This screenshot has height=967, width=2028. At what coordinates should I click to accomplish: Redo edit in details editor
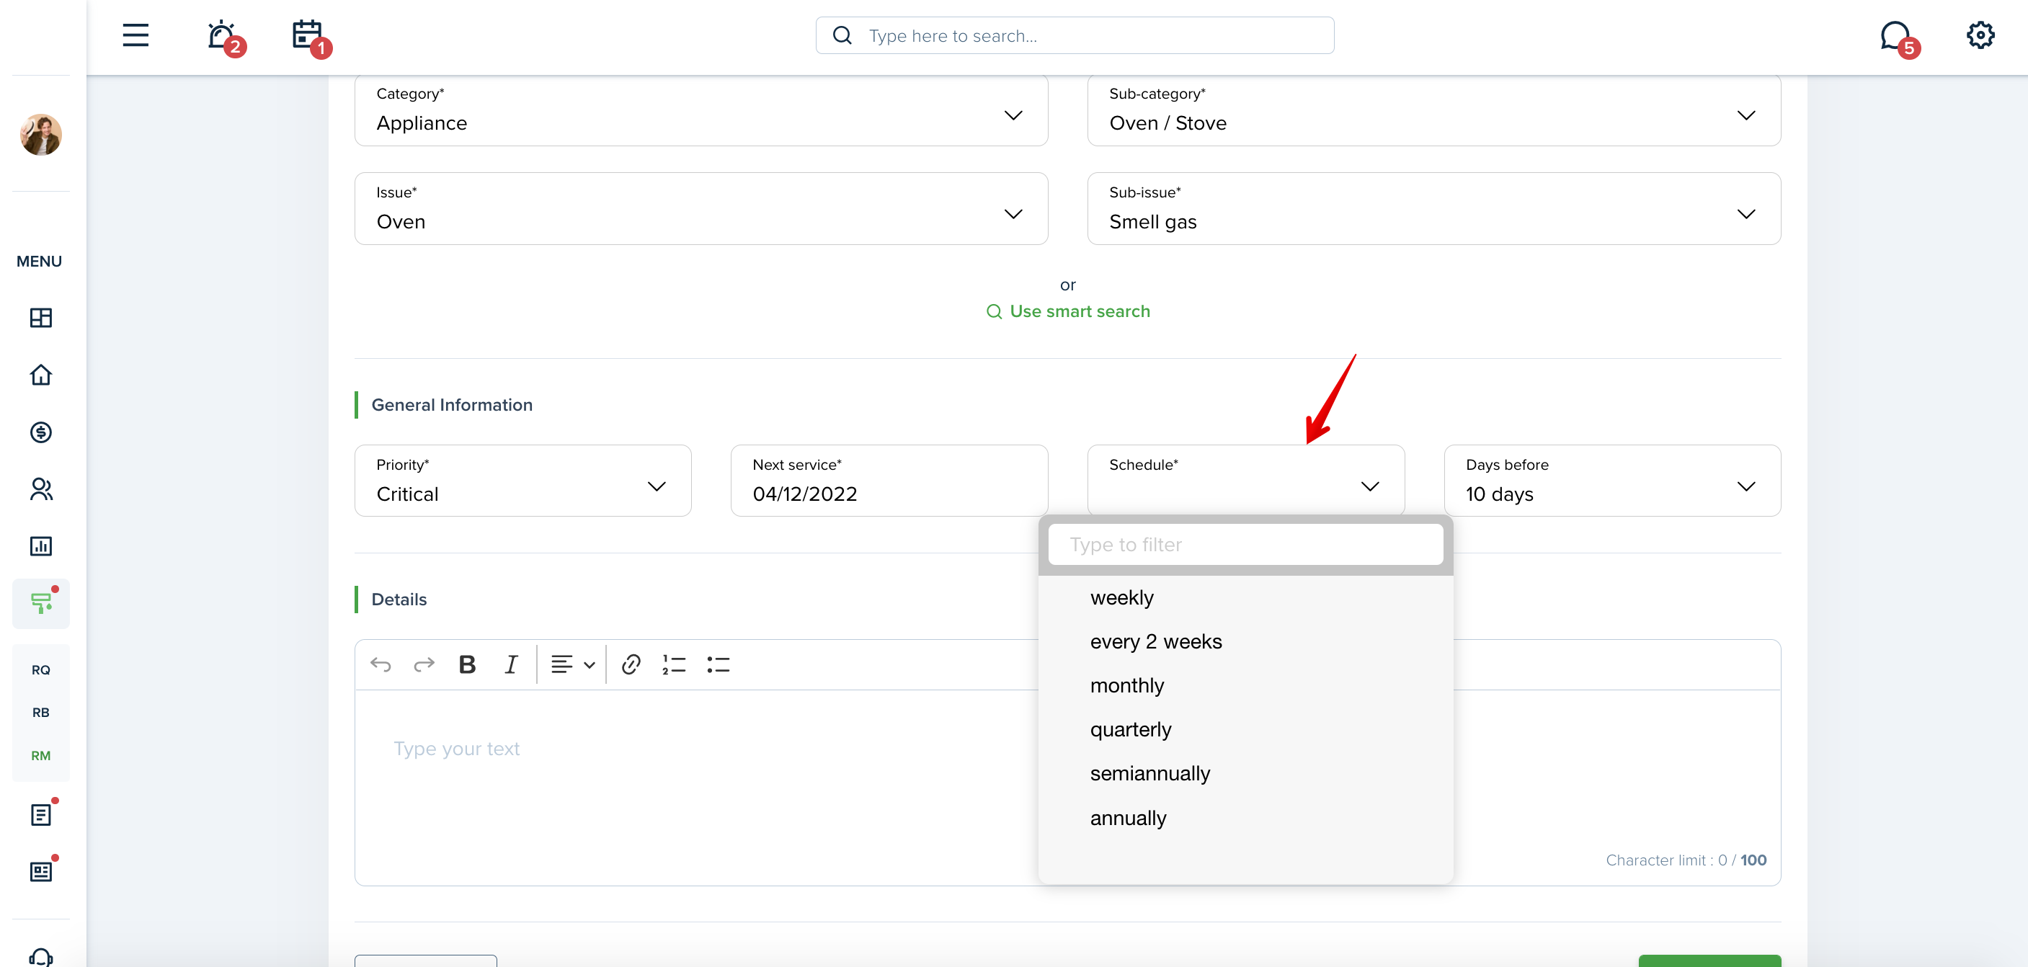424,664
